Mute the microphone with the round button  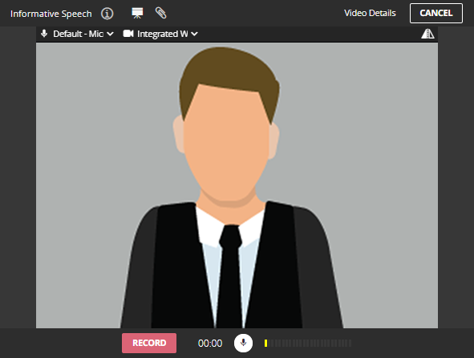coord(243,343)
